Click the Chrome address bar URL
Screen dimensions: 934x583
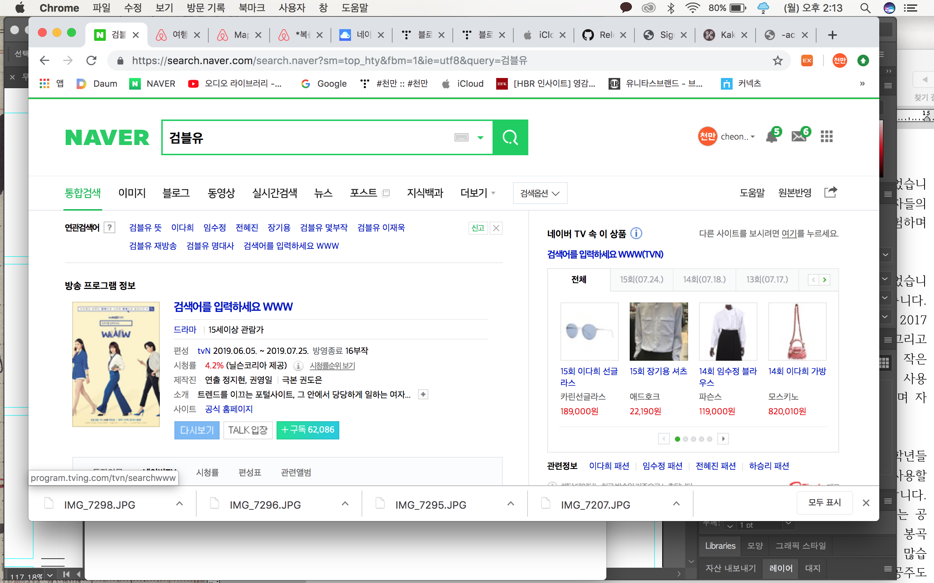(329, 60)
